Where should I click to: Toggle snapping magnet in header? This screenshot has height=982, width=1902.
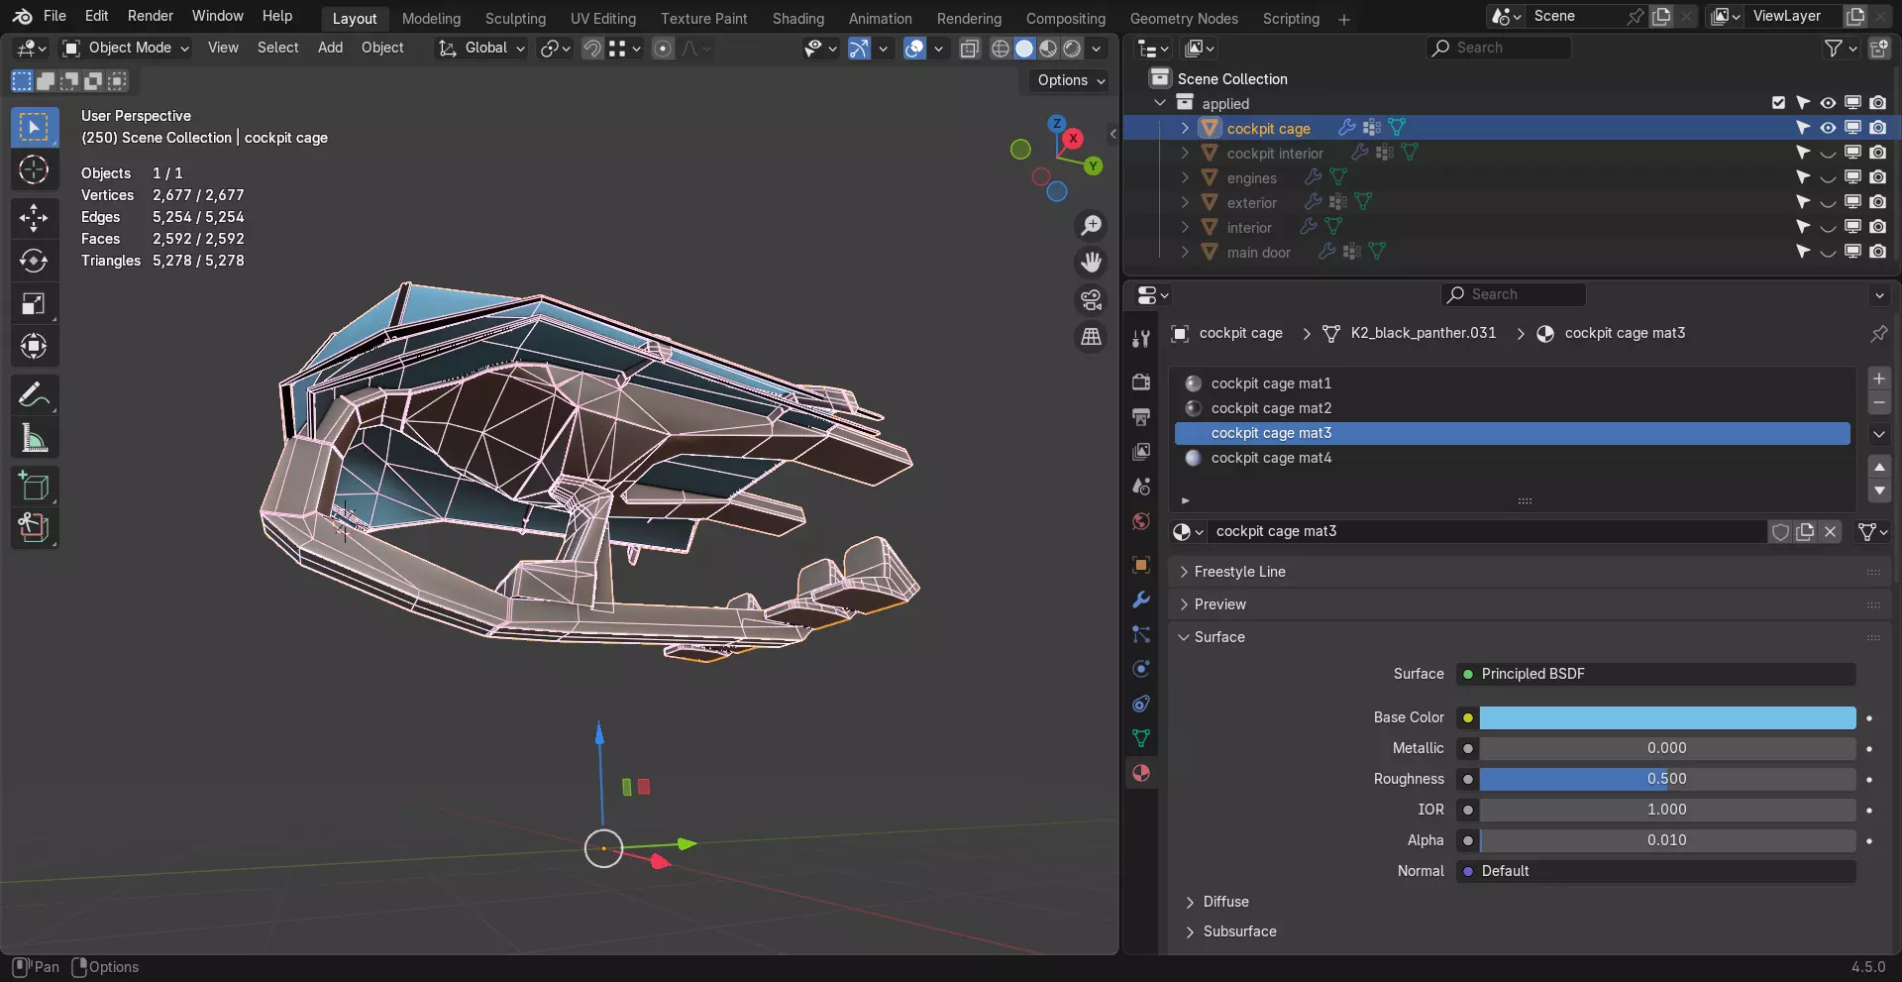coord(591,49)
